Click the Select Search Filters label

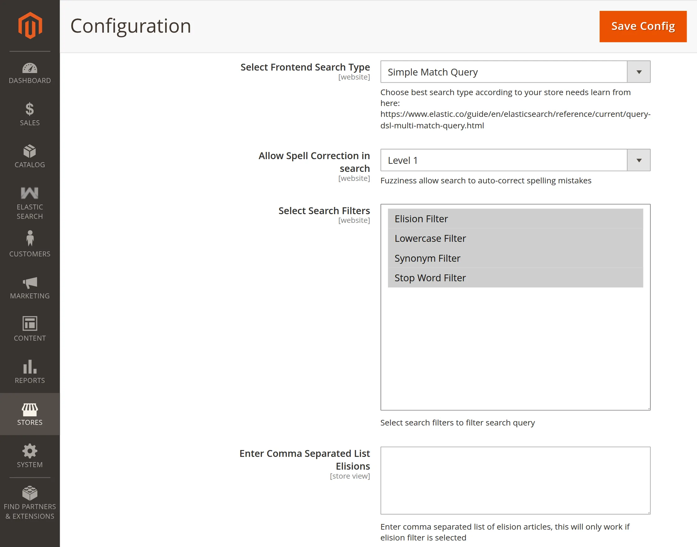coord(324,211)
